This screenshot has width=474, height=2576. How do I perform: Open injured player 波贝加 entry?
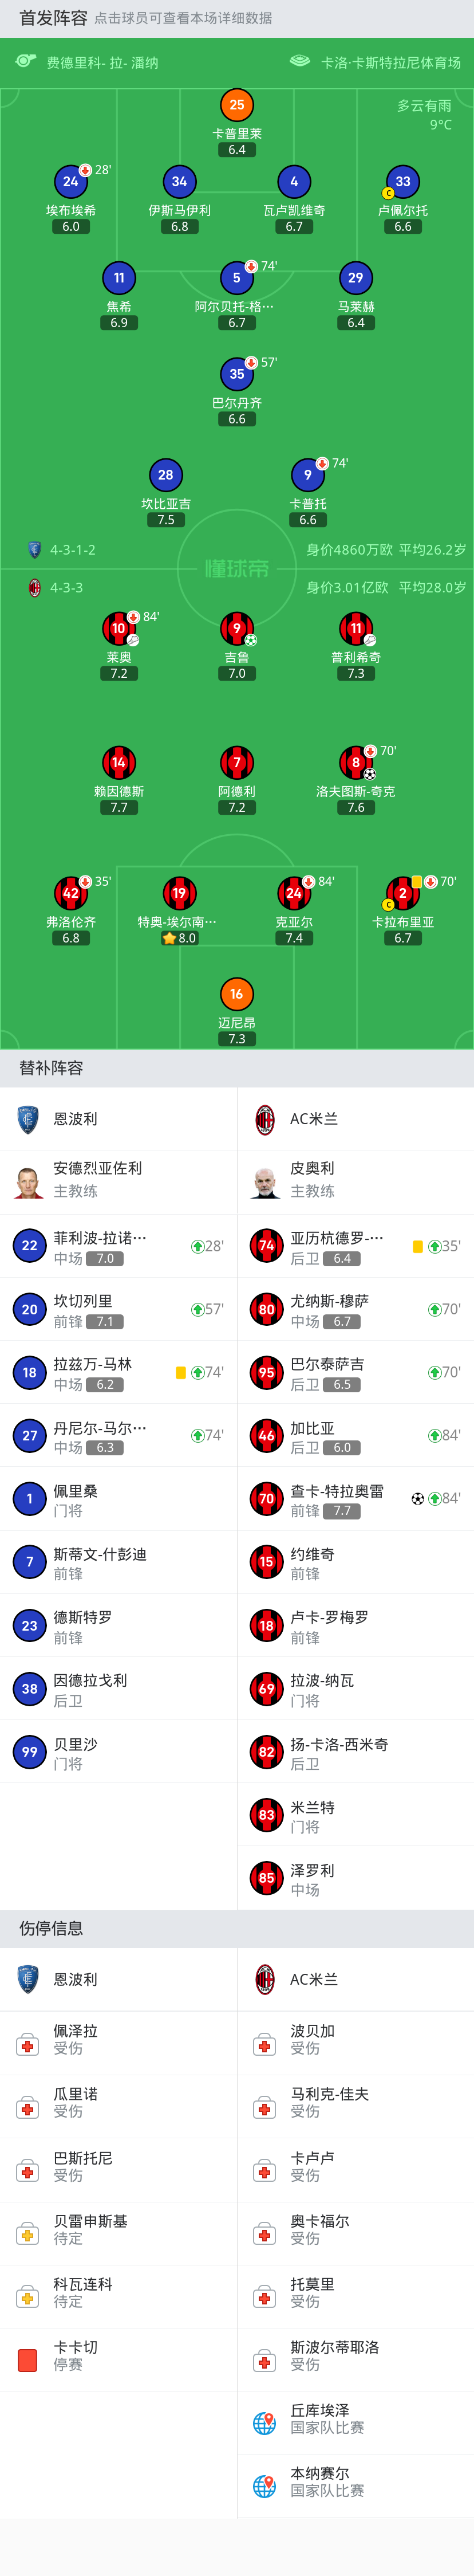356,2040
